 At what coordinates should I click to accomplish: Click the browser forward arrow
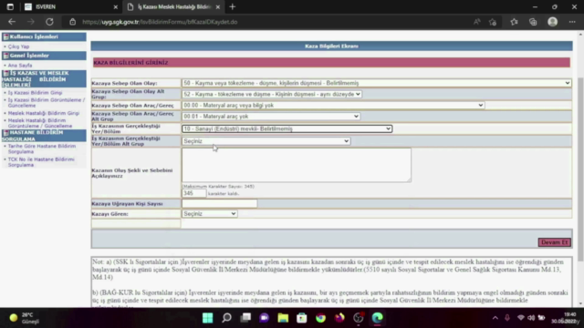point(30,22)
